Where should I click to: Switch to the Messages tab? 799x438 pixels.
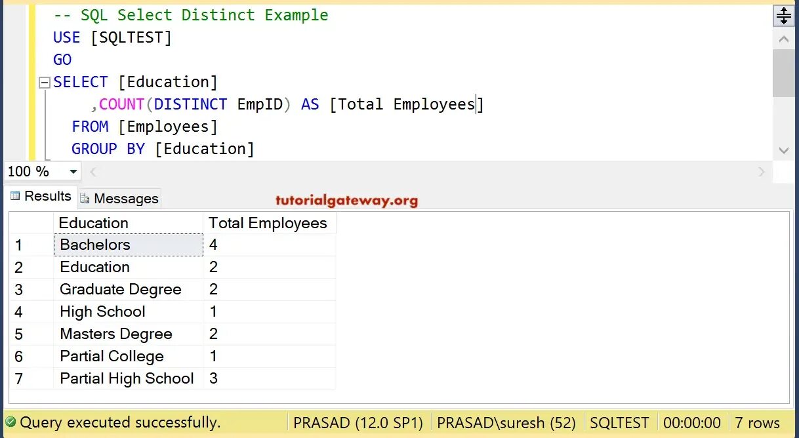[x=119, y=198]
